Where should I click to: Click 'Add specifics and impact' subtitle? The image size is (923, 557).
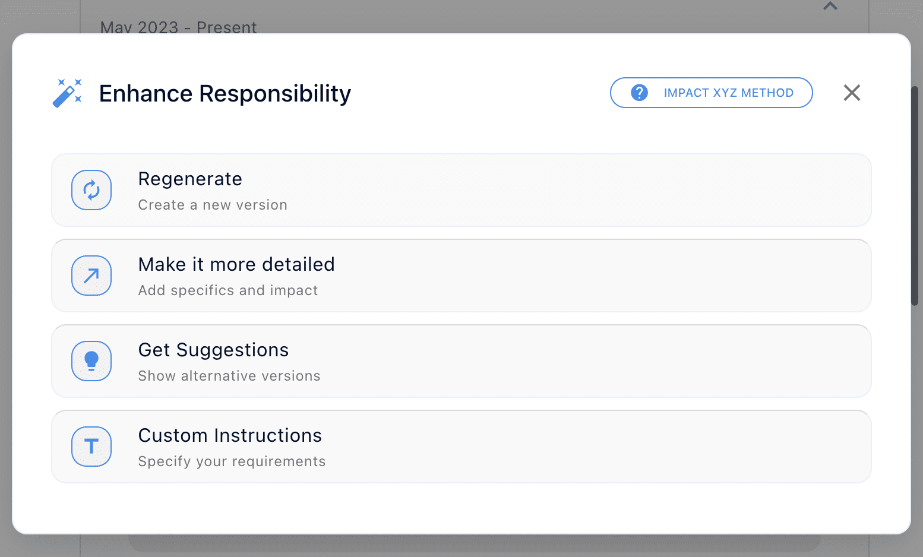click(x=228, y=290)
